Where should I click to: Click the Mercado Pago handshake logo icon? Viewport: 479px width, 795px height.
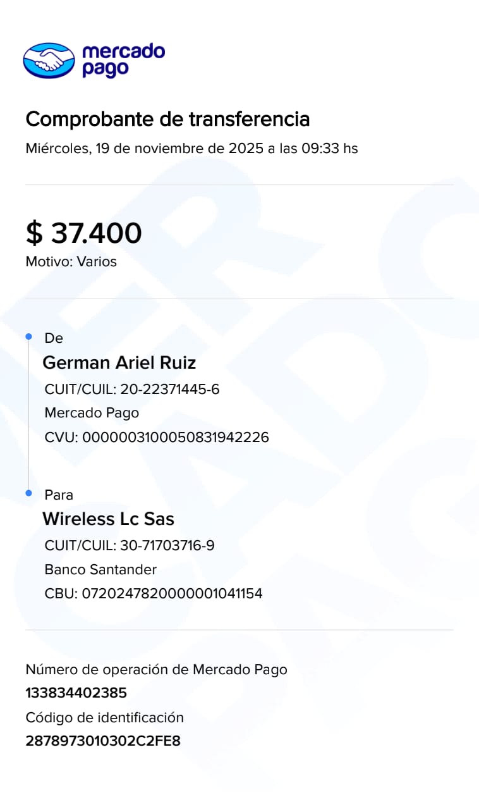pyautogui.click(x=49, y=61)
